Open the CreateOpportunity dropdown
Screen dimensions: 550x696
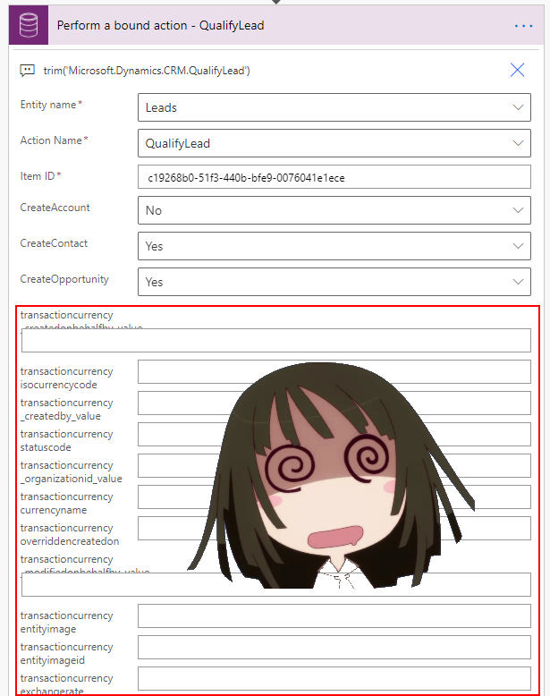click(x=334, y=282)
